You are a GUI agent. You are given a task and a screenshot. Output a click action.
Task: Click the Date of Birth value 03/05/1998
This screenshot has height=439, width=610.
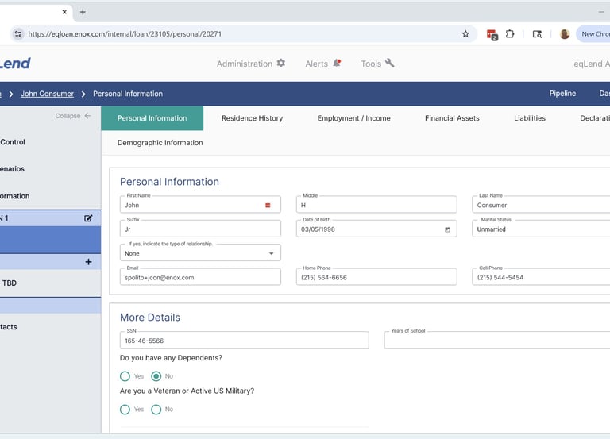click(318, 229)
